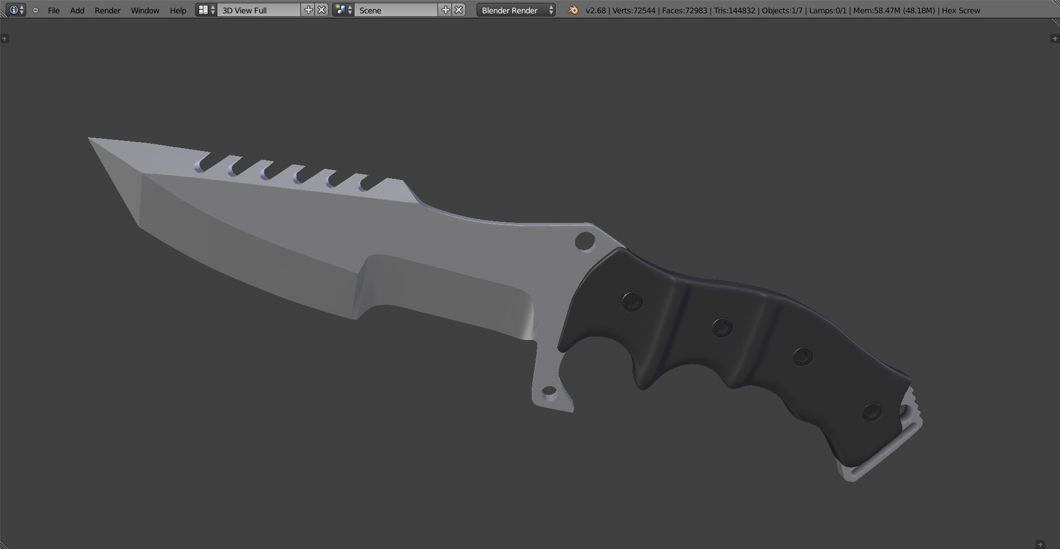
Task: Open the scene browse dropdown icon
Action: 343,10
